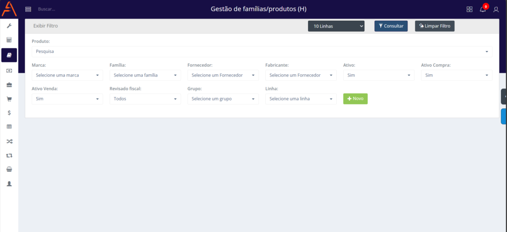Open the notifications bell icon
This screenshot has width=507, height=232.
point(483,9)
